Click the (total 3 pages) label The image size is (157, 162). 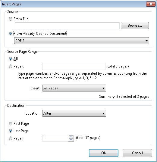(x=118, y=66)
